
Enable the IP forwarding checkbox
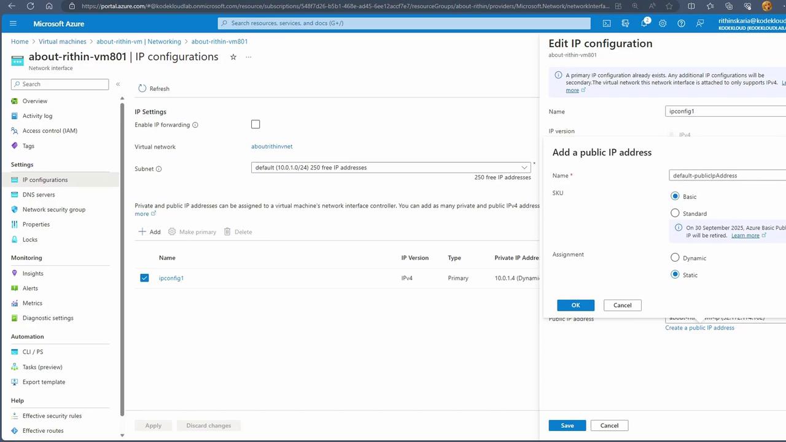(255, 124)
